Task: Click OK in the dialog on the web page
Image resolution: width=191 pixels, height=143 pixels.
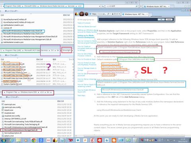Action: pyautogui.click(x=161, y=19)
